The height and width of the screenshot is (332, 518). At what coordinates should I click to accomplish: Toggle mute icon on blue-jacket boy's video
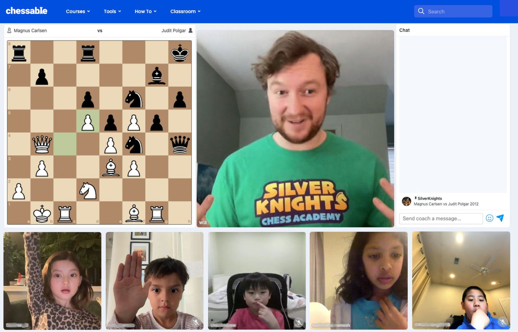(x=503, y=322)
